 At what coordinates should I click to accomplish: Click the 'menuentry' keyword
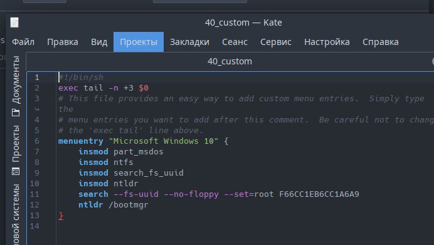[x=80, y=141]
